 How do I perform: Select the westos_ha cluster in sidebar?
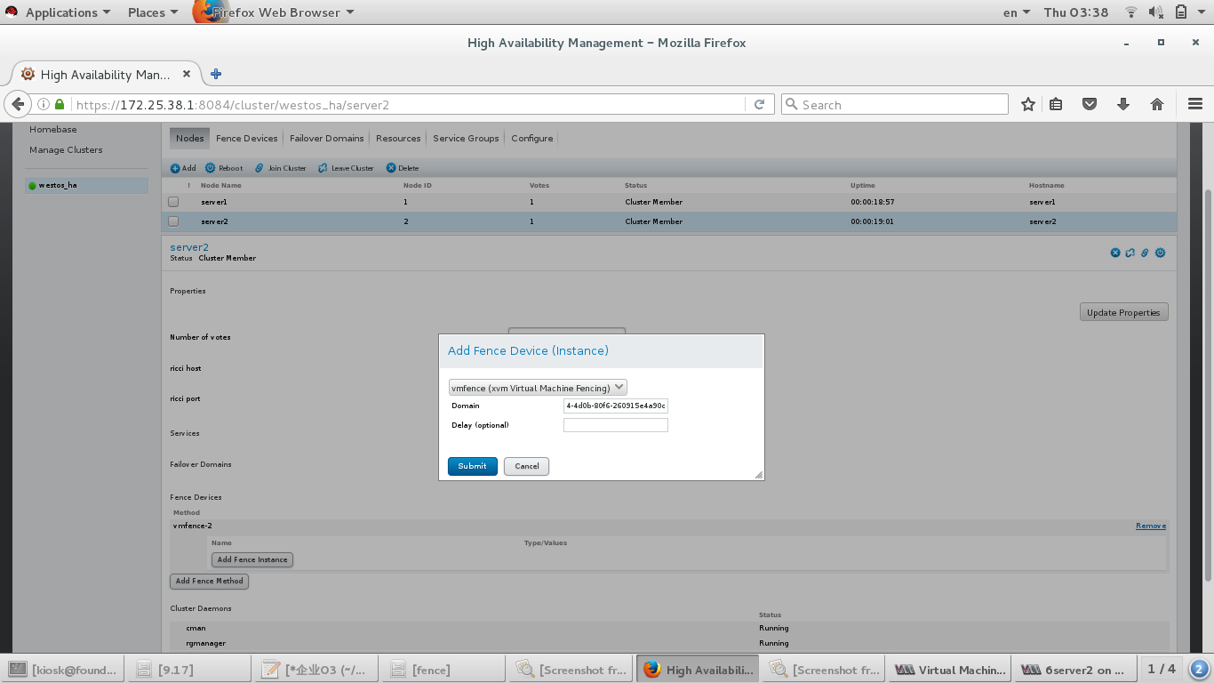(86, 185)
